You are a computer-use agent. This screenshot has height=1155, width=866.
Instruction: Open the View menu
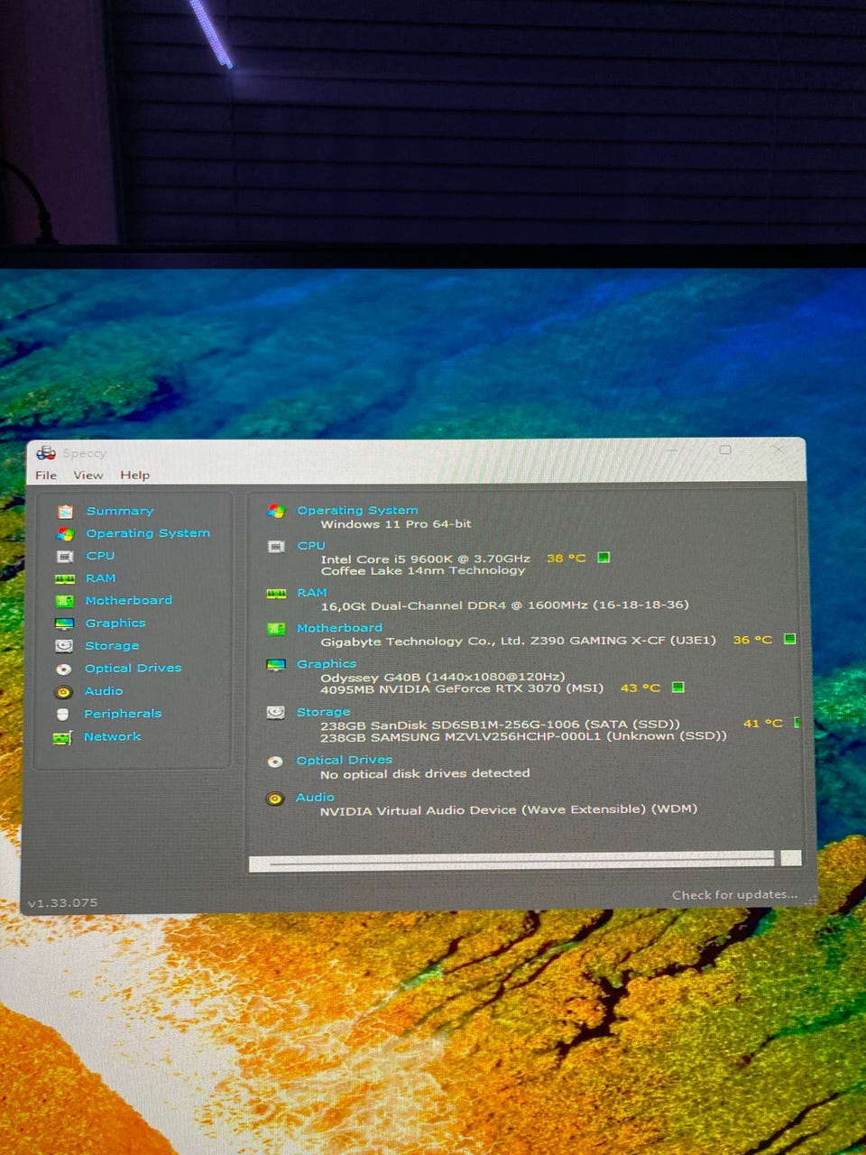(88, 476)
